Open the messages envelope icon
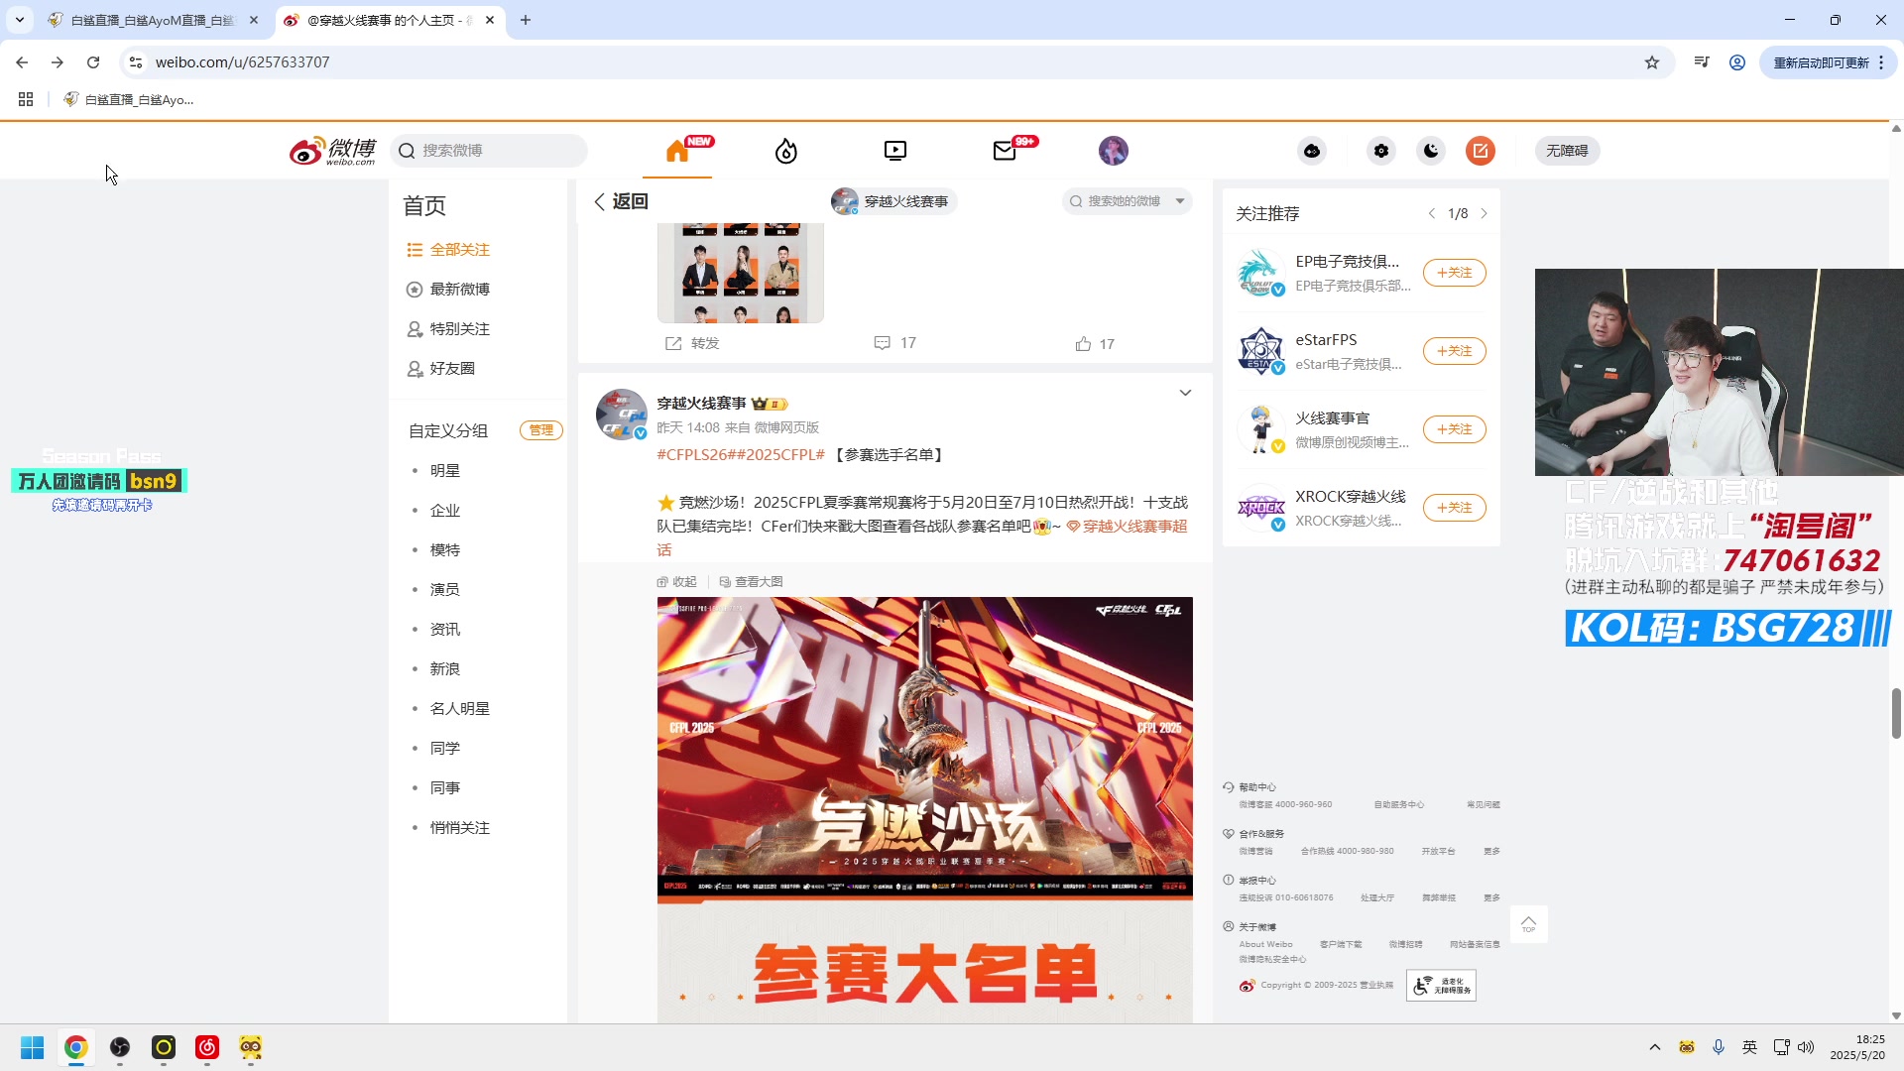 pos(1005,151)
